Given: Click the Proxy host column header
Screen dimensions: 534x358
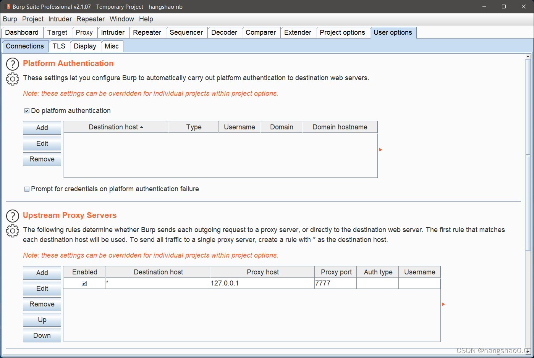Looking at the screenshot, I should pos(262,272).
